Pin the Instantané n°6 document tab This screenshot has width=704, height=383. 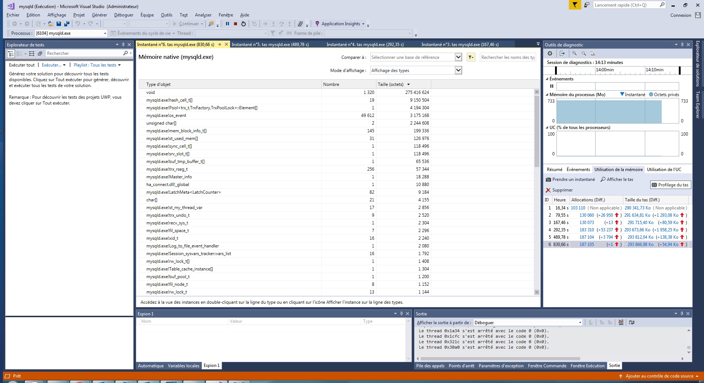(220, 45)
